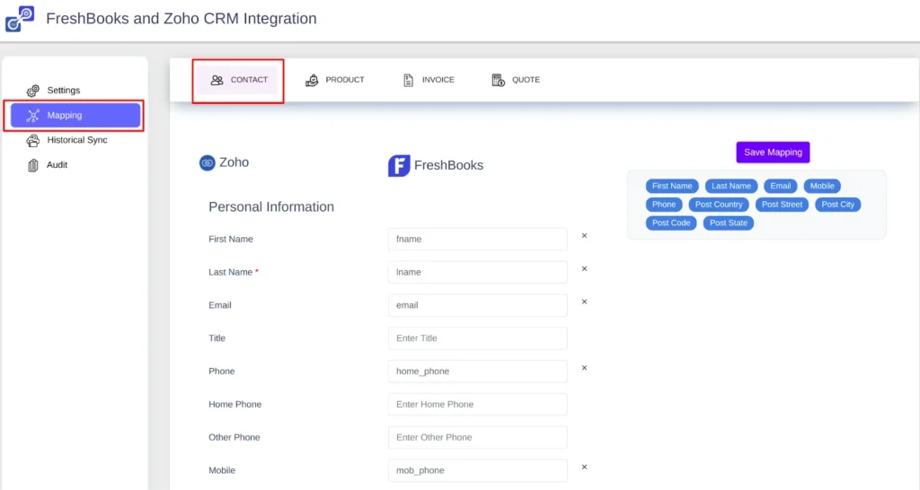Click the Historical Sync icon
The width and height of the screenshot is (920, 490).
tap(33, 140)
